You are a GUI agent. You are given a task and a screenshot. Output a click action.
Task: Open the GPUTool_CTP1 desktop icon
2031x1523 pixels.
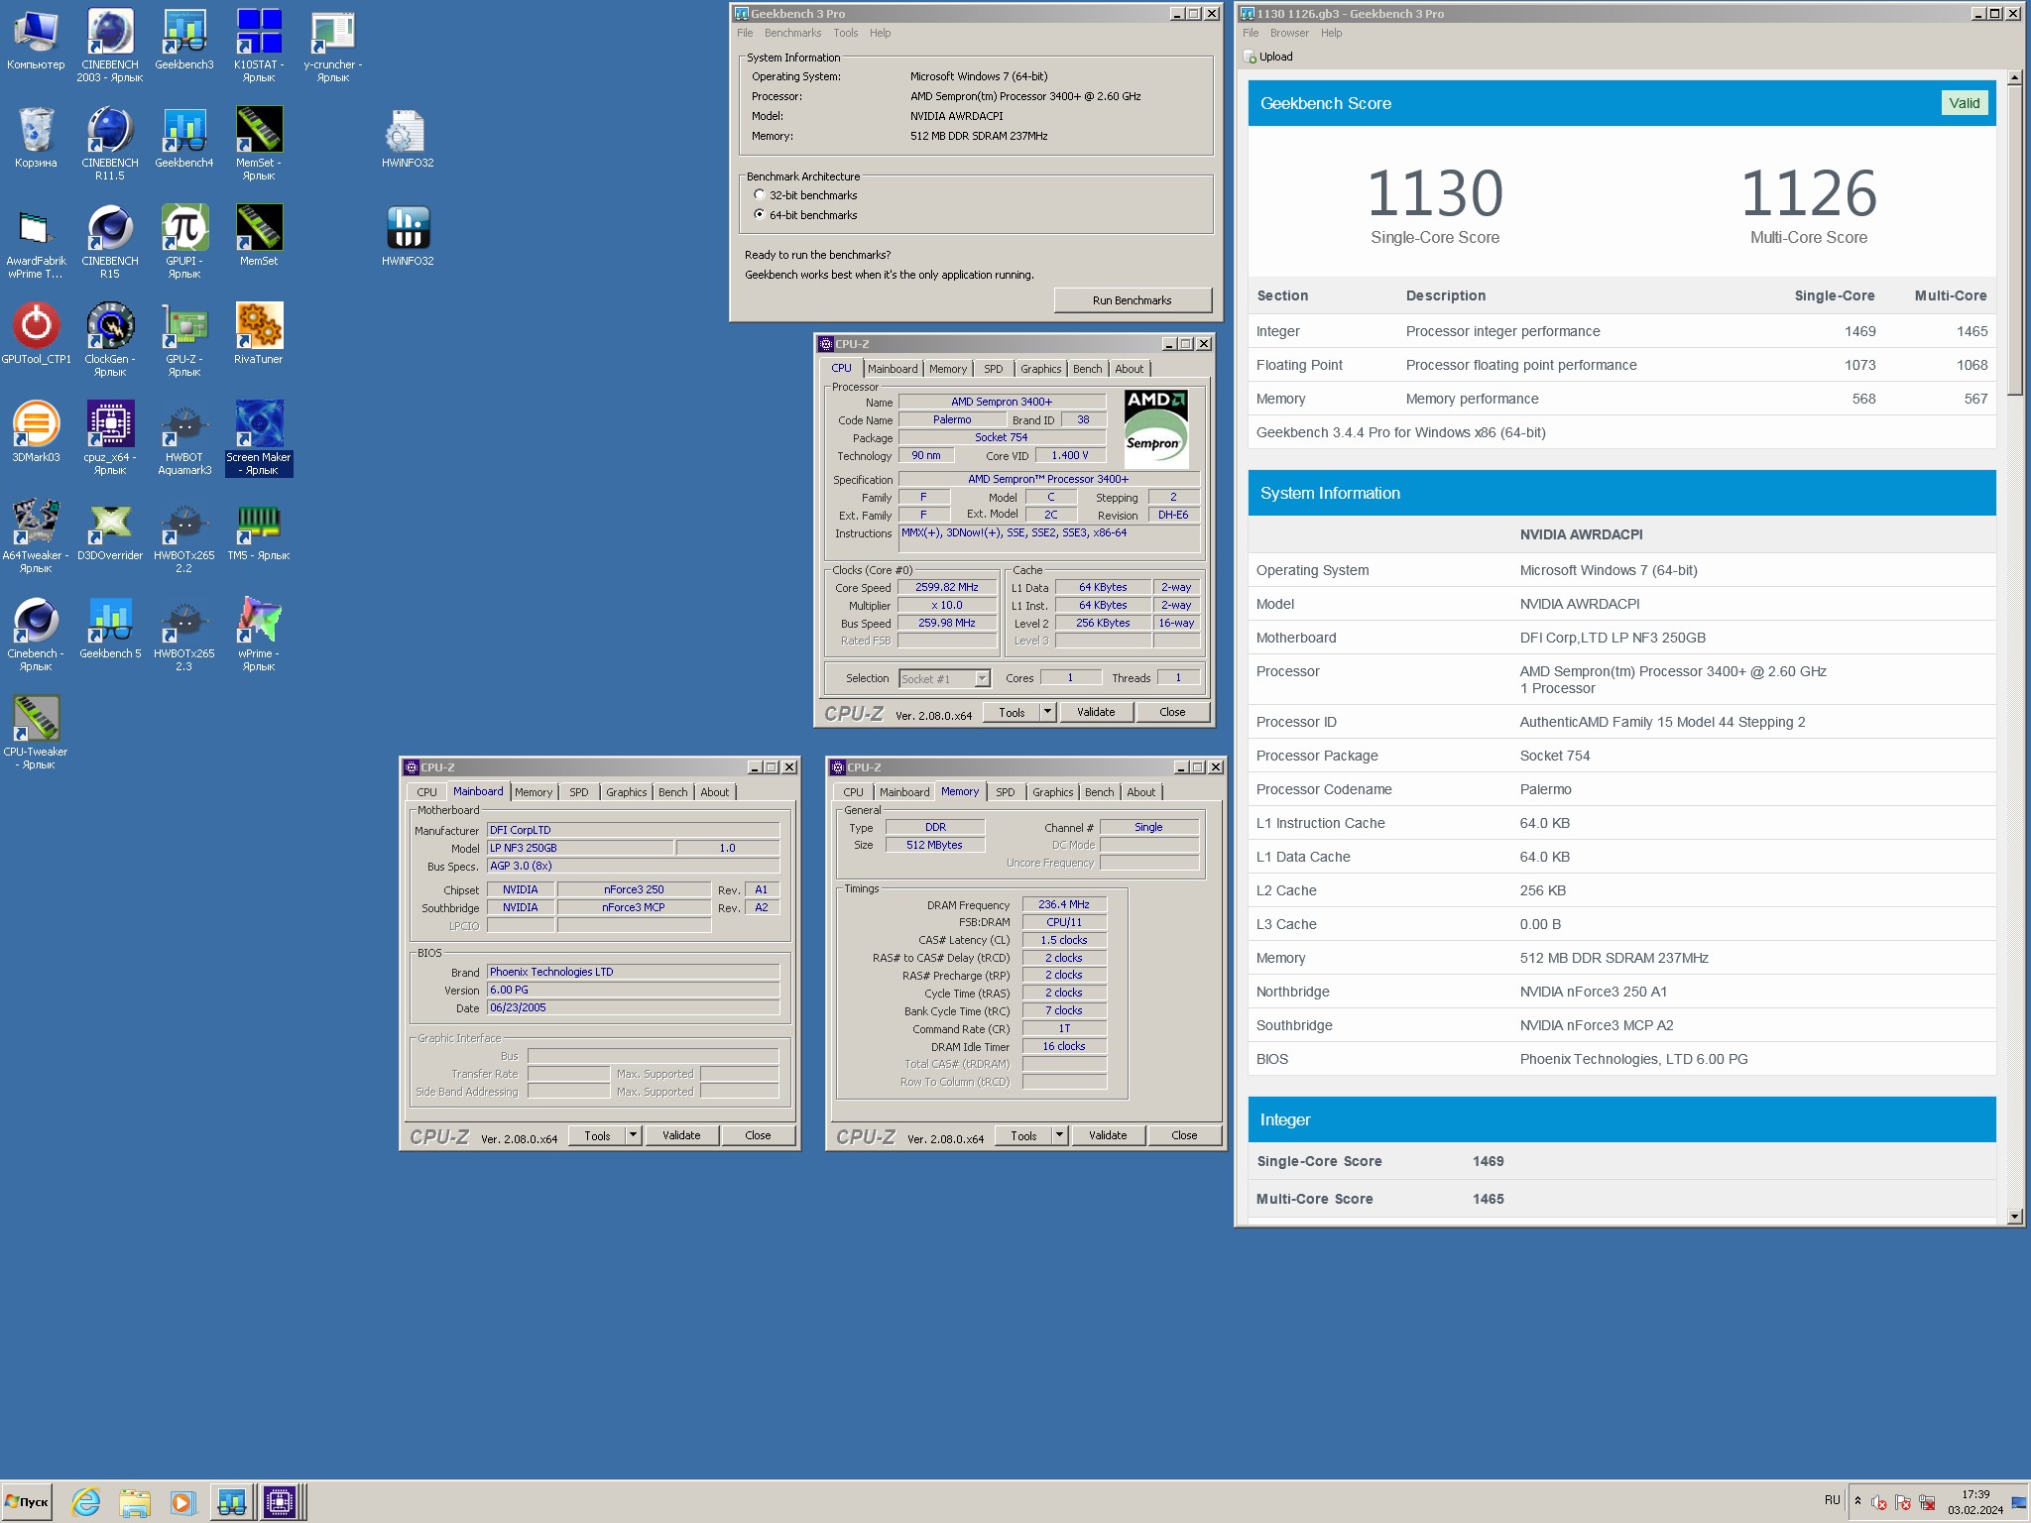coord(36,333)
